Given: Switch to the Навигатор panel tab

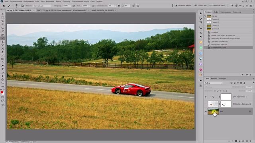Looking at the screenshot, I should (x=237, y=12).
